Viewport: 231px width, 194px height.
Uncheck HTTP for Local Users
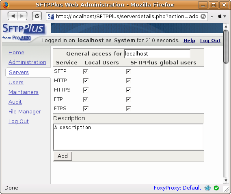(x=86, y=81)
